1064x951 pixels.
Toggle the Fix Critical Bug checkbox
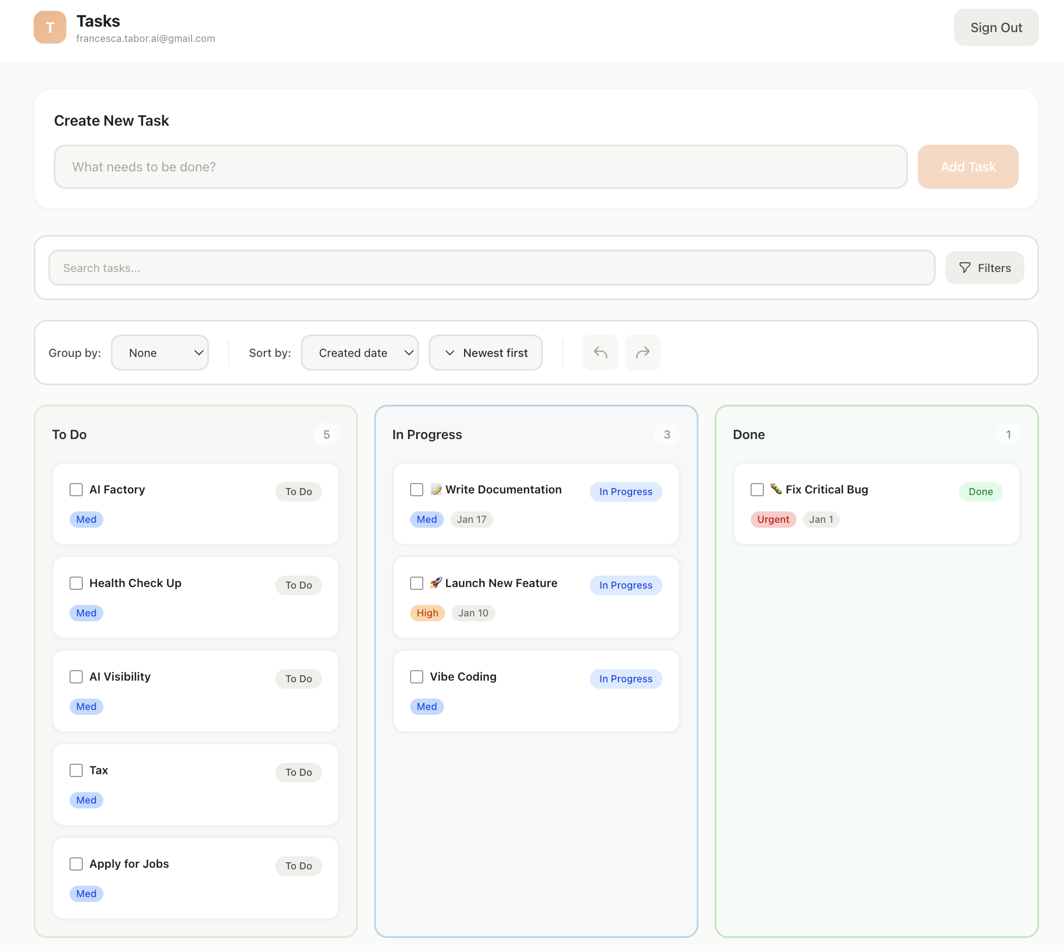coord(757,489)
